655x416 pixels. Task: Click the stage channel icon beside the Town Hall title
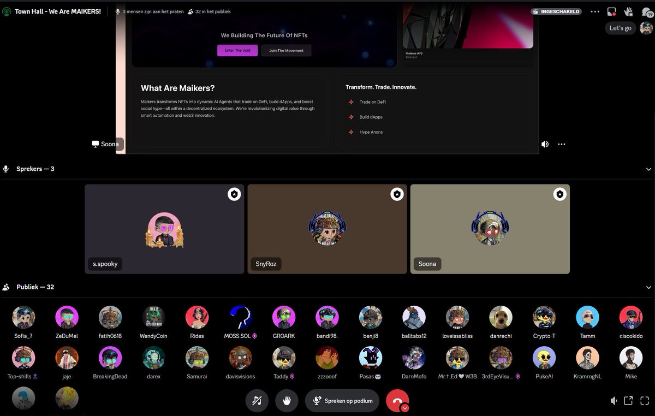pyautogui.click(x=7, y=11)
